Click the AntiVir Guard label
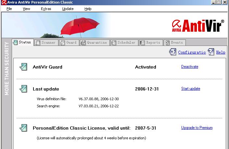This screenshot has height=149, width=229. (47, 67)
